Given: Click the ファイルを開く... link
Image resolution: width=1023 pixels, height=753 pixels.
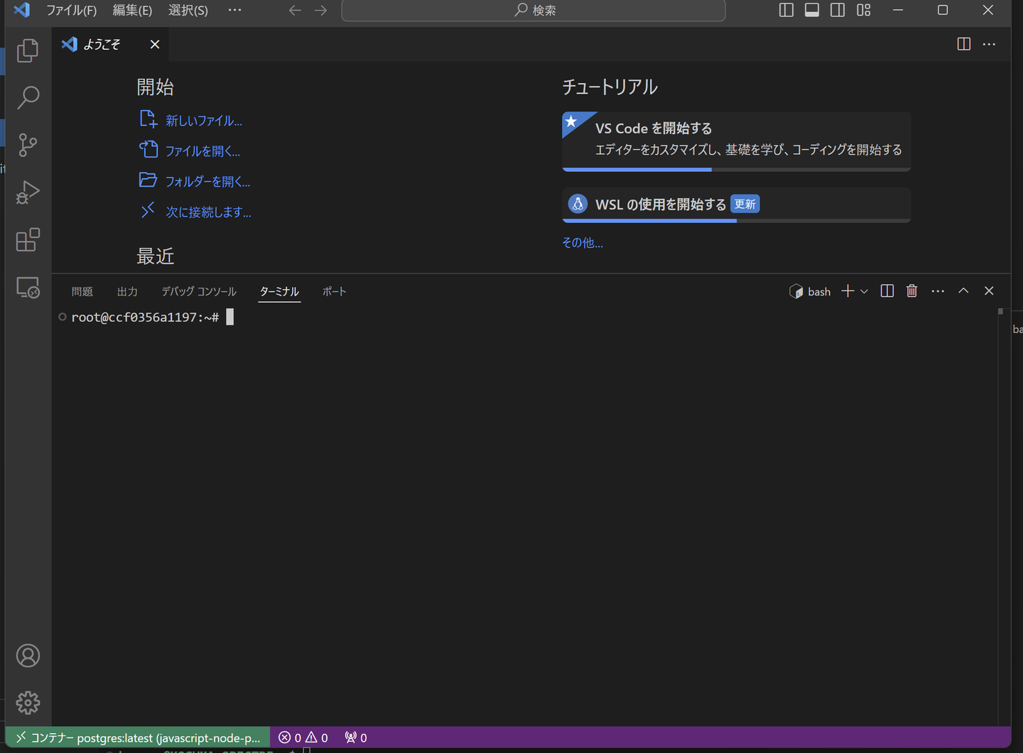Looking at the screenshot, I should click(202, 151).
